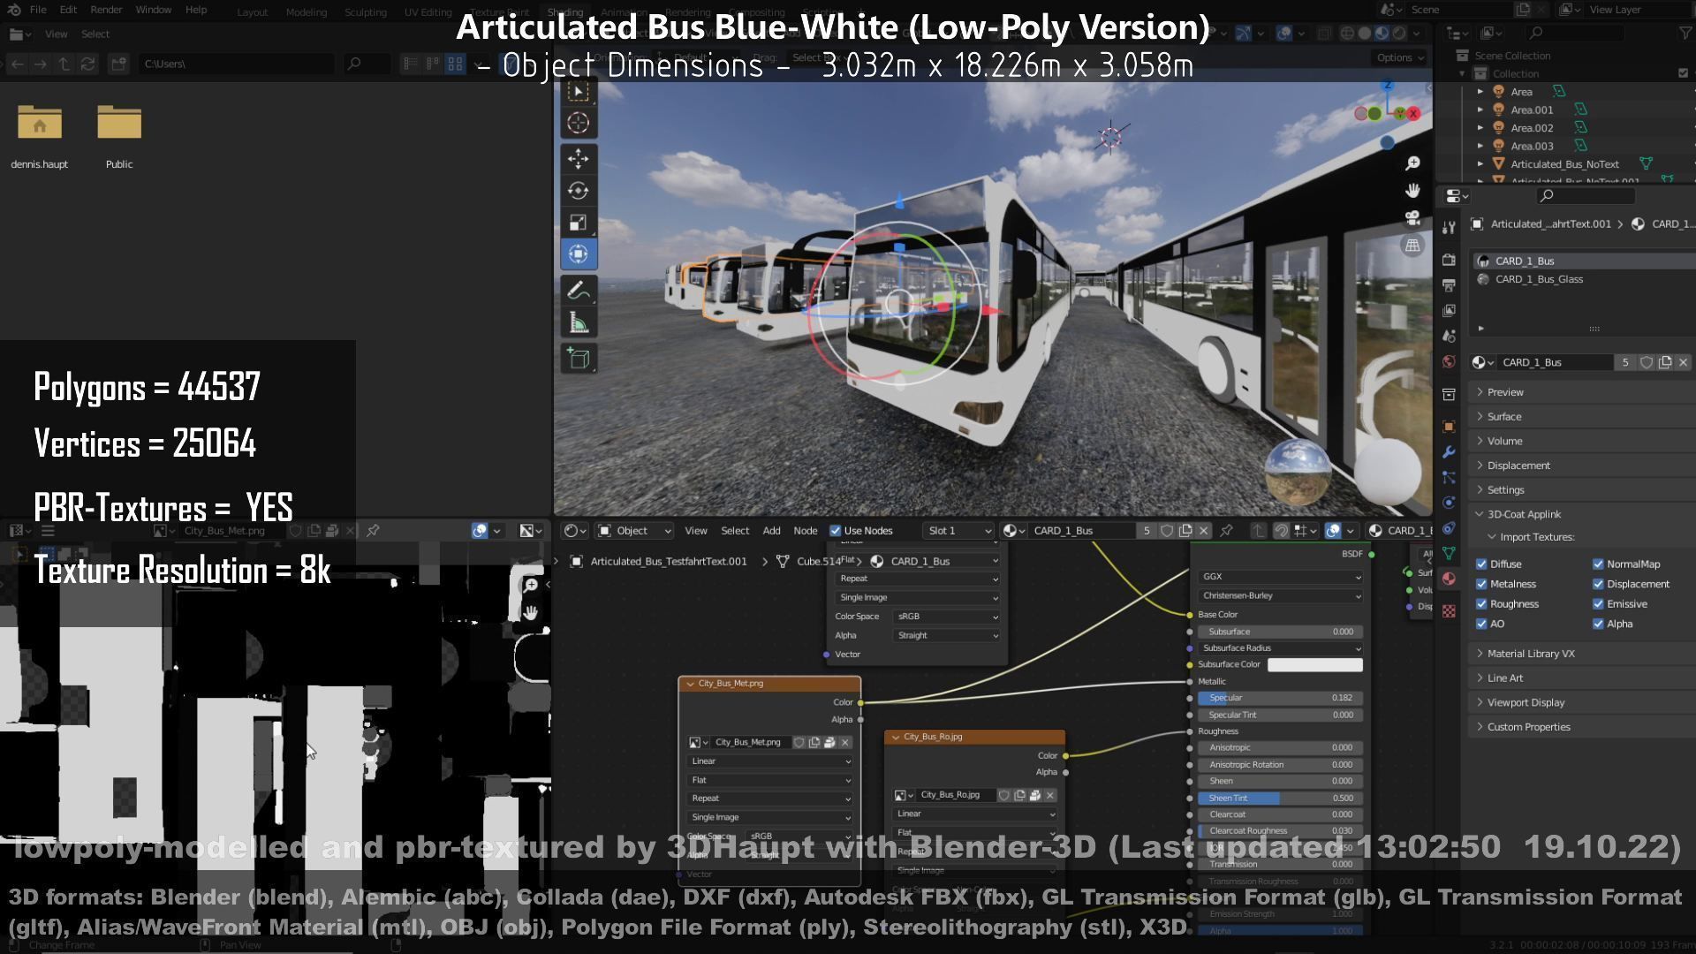Switch perspective/orthographic grid icon in viewport
The image size is (1696, 954).
tap(1412, 246)
